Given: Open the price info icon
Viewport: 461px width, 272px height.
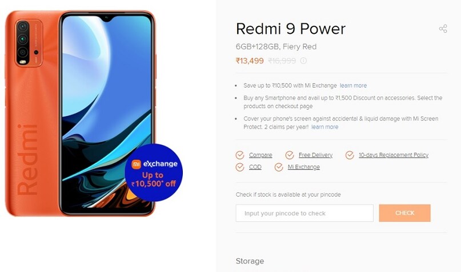Looking at the screenshot, I should click(303, 61).
